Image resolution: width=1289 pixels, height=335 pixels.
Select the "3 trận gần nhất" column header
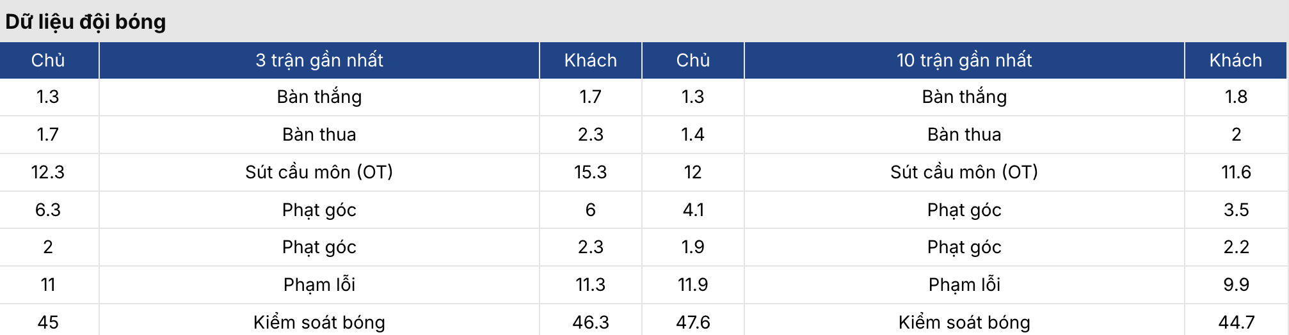click(x=319, y=60)
